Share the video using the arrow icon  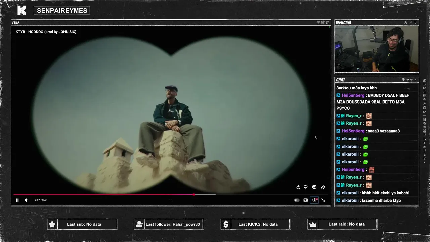pyautogui.click(x=323, y=187)
